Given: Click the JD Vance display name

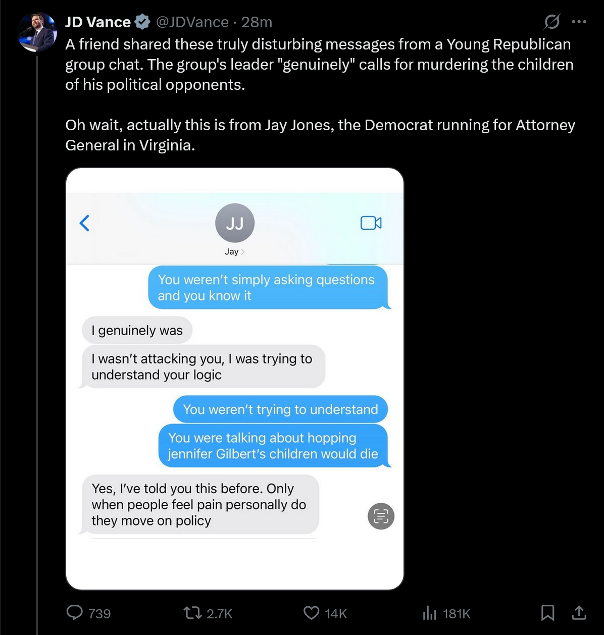Looking at the screenshot, I should point(98,22).
